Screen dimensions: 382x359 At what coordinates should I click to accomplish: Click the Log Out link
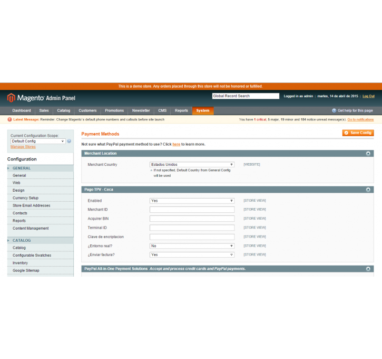[x=368, y=96]
